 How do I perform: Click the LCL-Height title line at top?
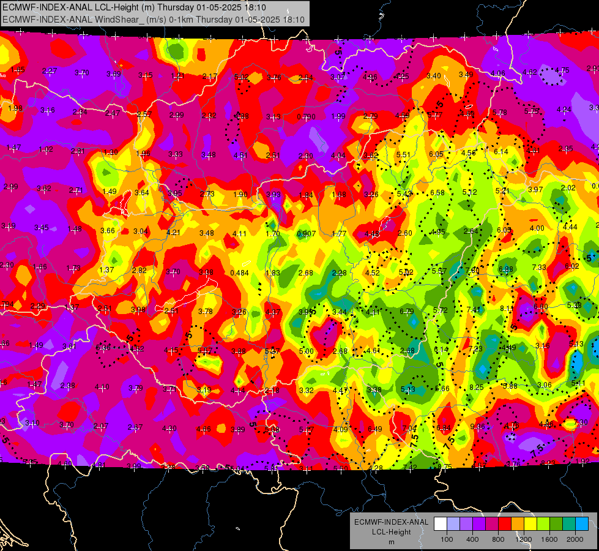[x=135, y=7]
